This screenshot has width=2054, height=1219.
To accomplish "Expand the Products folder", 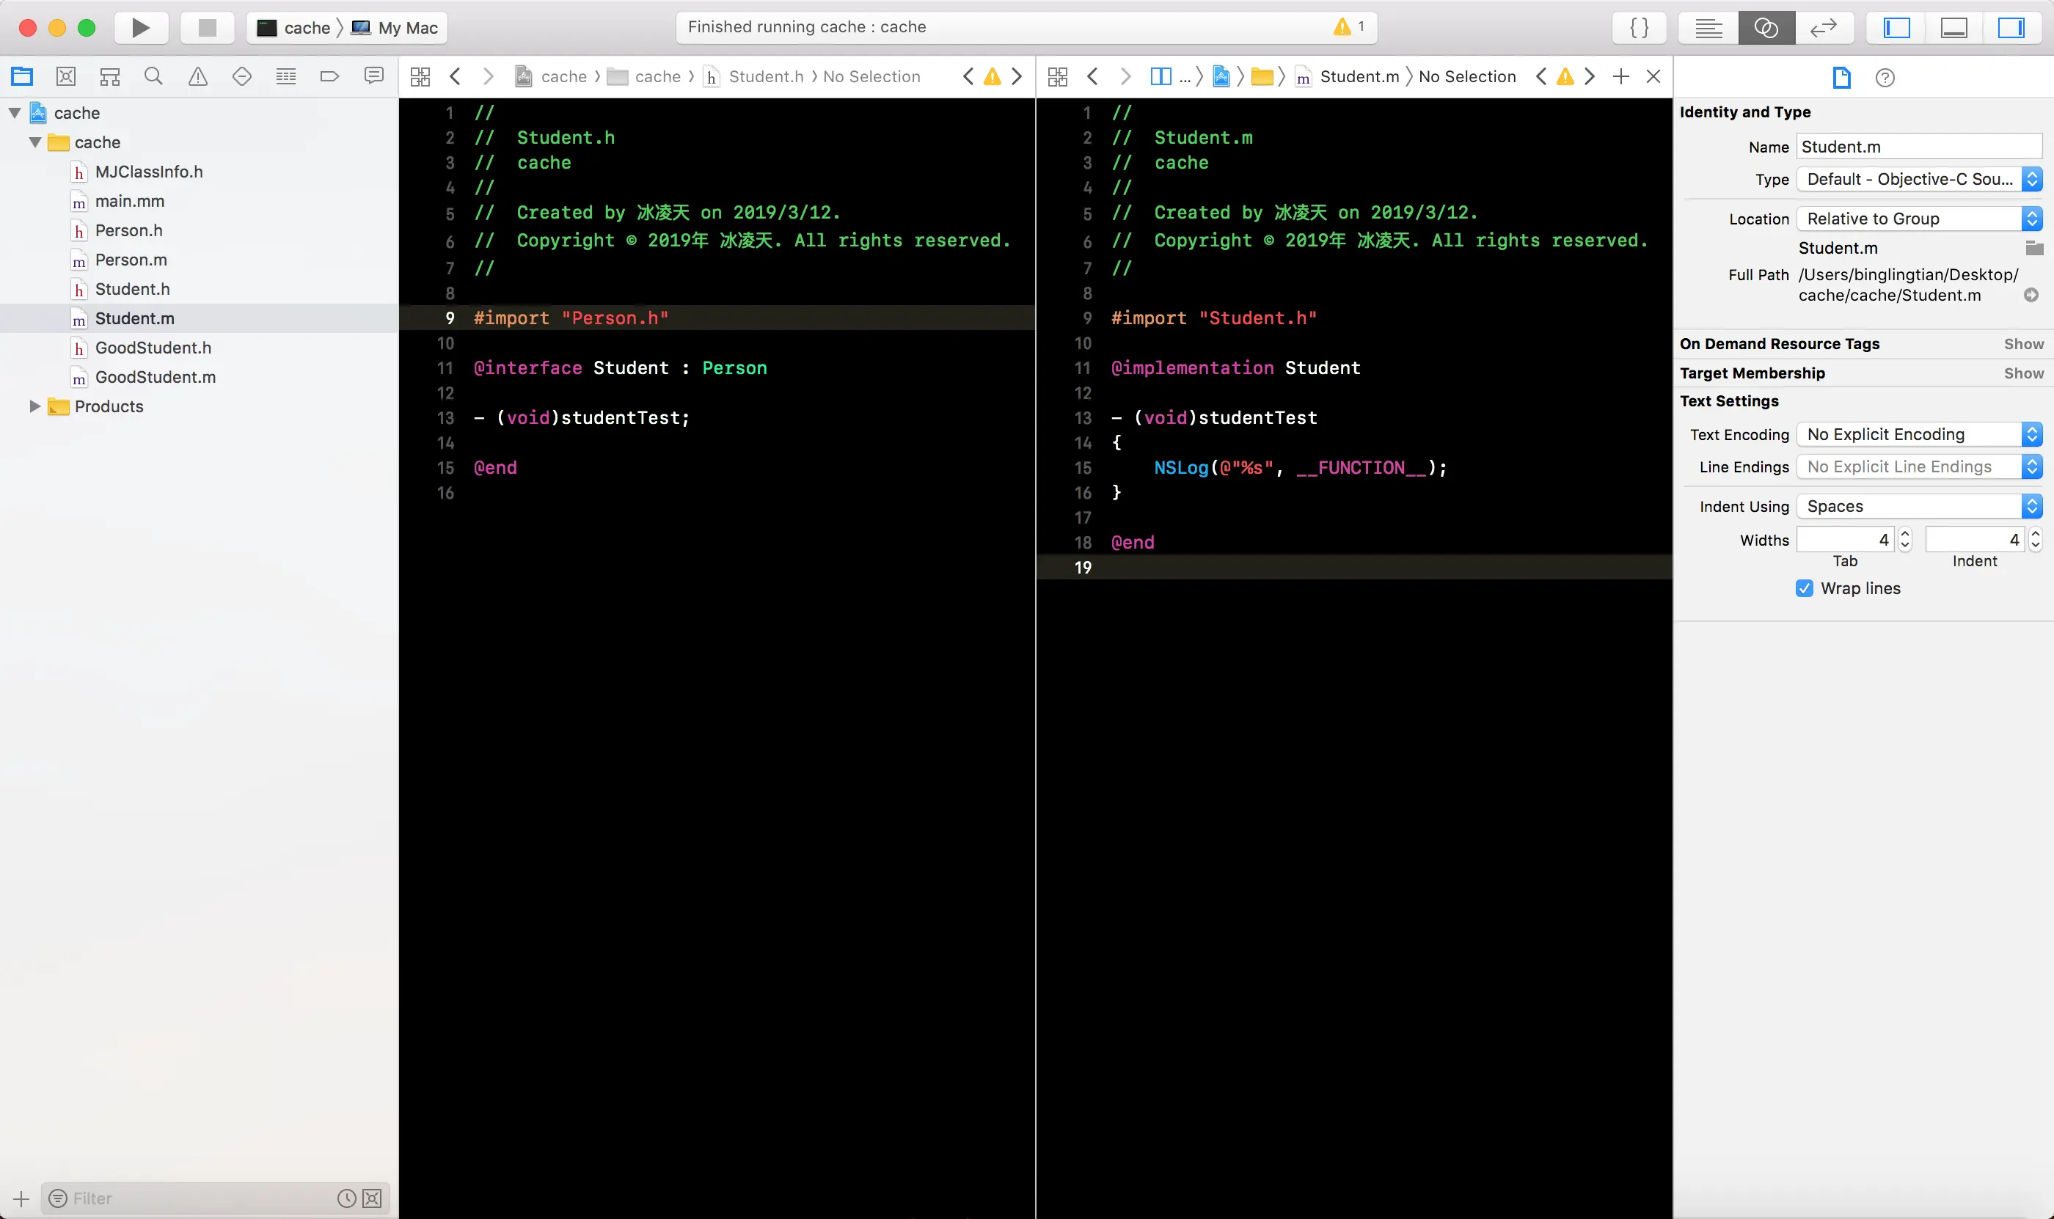I will tap(34, 406).
